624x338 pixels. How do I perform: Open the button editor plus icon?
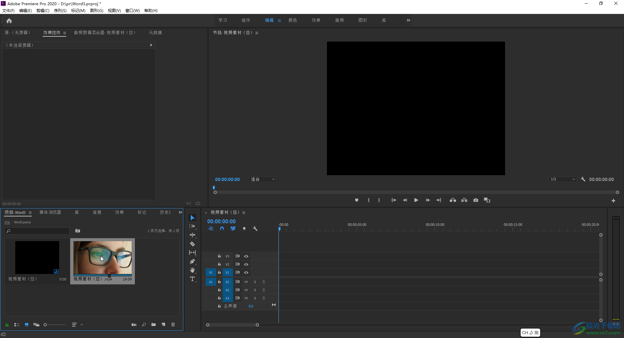pos(613,201)
